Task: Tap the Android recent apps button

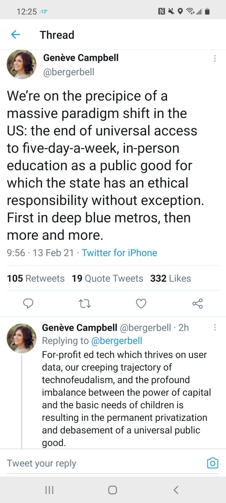Action: [50, 490]
